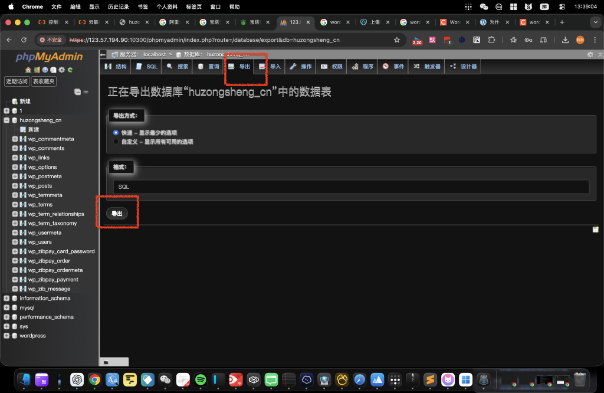Select the 自定义 custom export radio option

116,142
